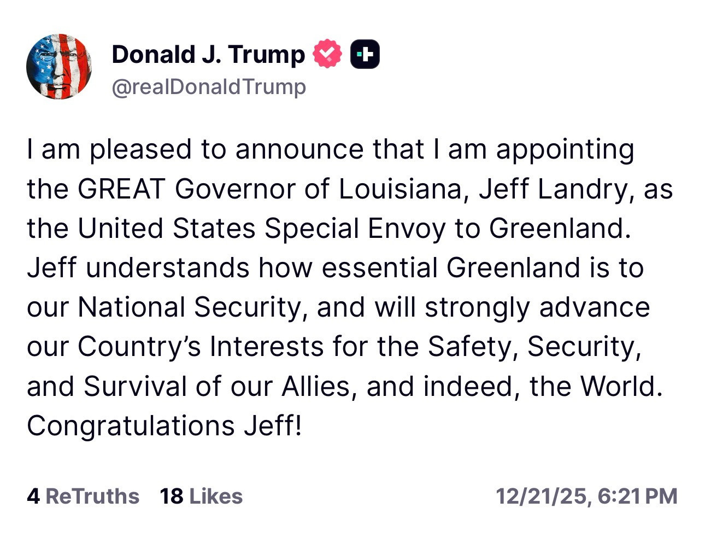Click the "Congratulations Jeff!" closing line
Viewport: 705px width, 537px height.
[x=164, y=425]
